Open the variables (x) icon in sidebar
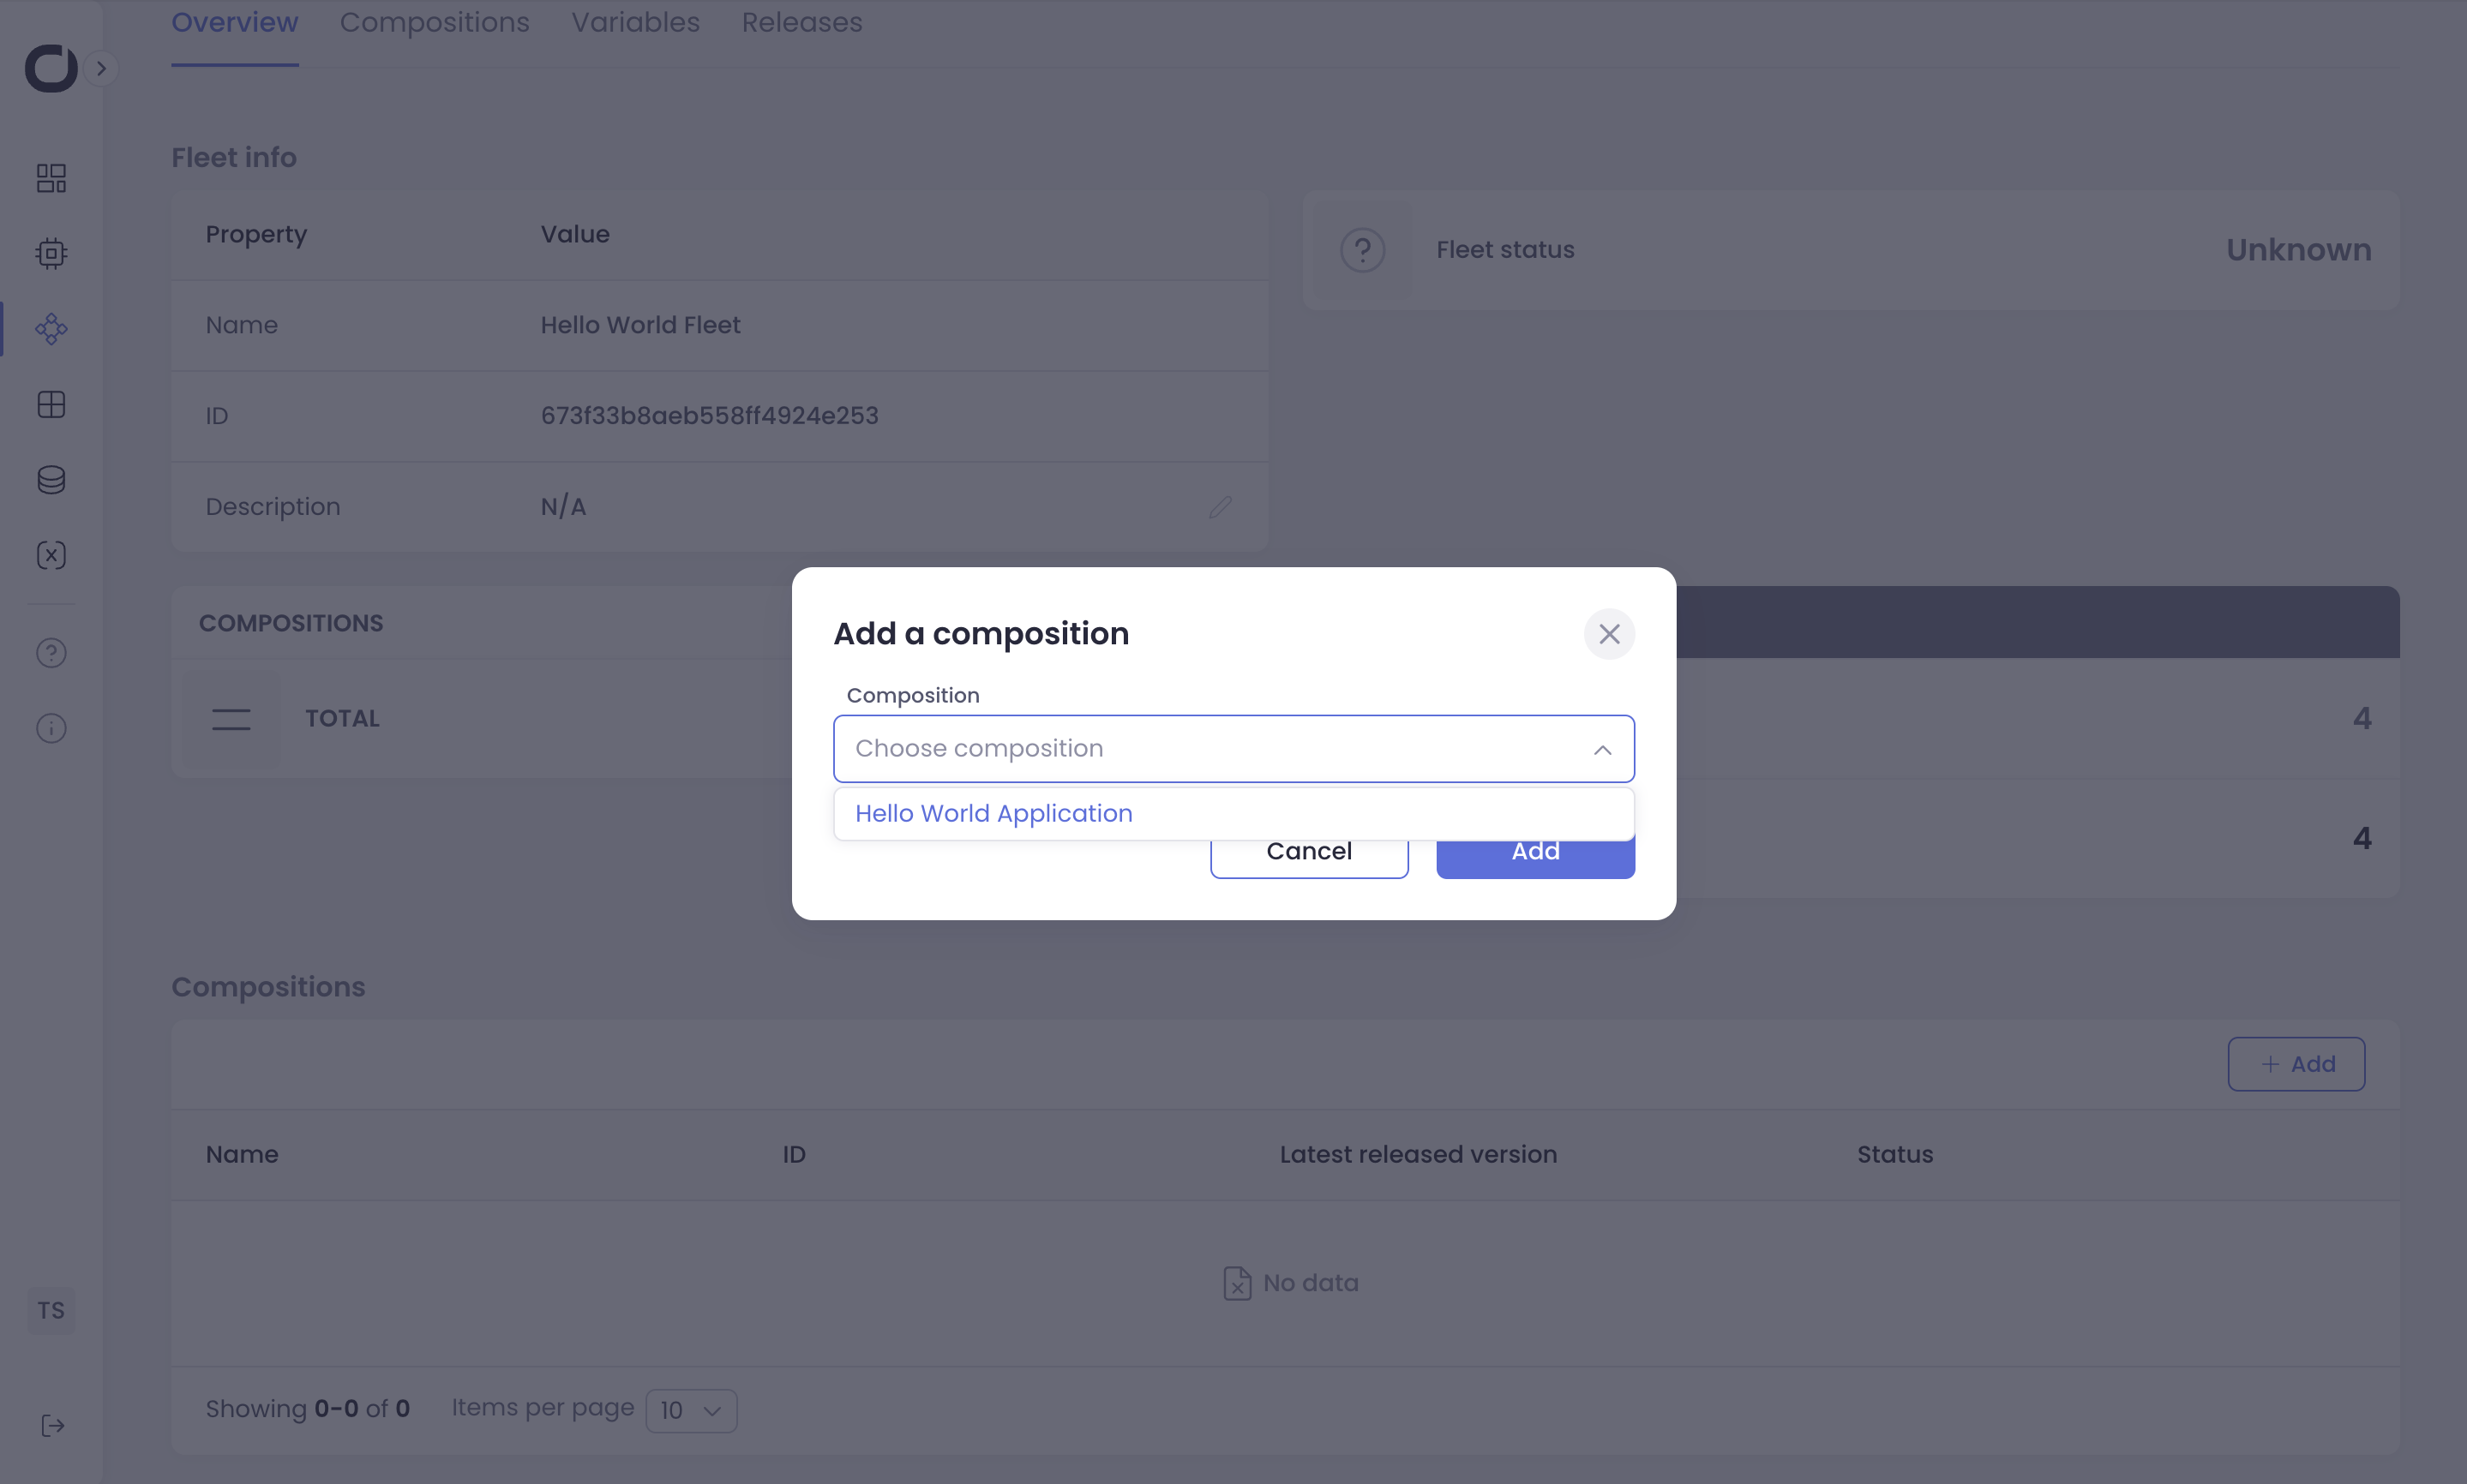 coord(51,555)
